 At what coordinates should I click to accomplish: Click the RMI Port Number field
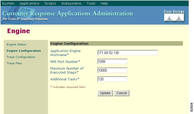[x=112, y=61]
